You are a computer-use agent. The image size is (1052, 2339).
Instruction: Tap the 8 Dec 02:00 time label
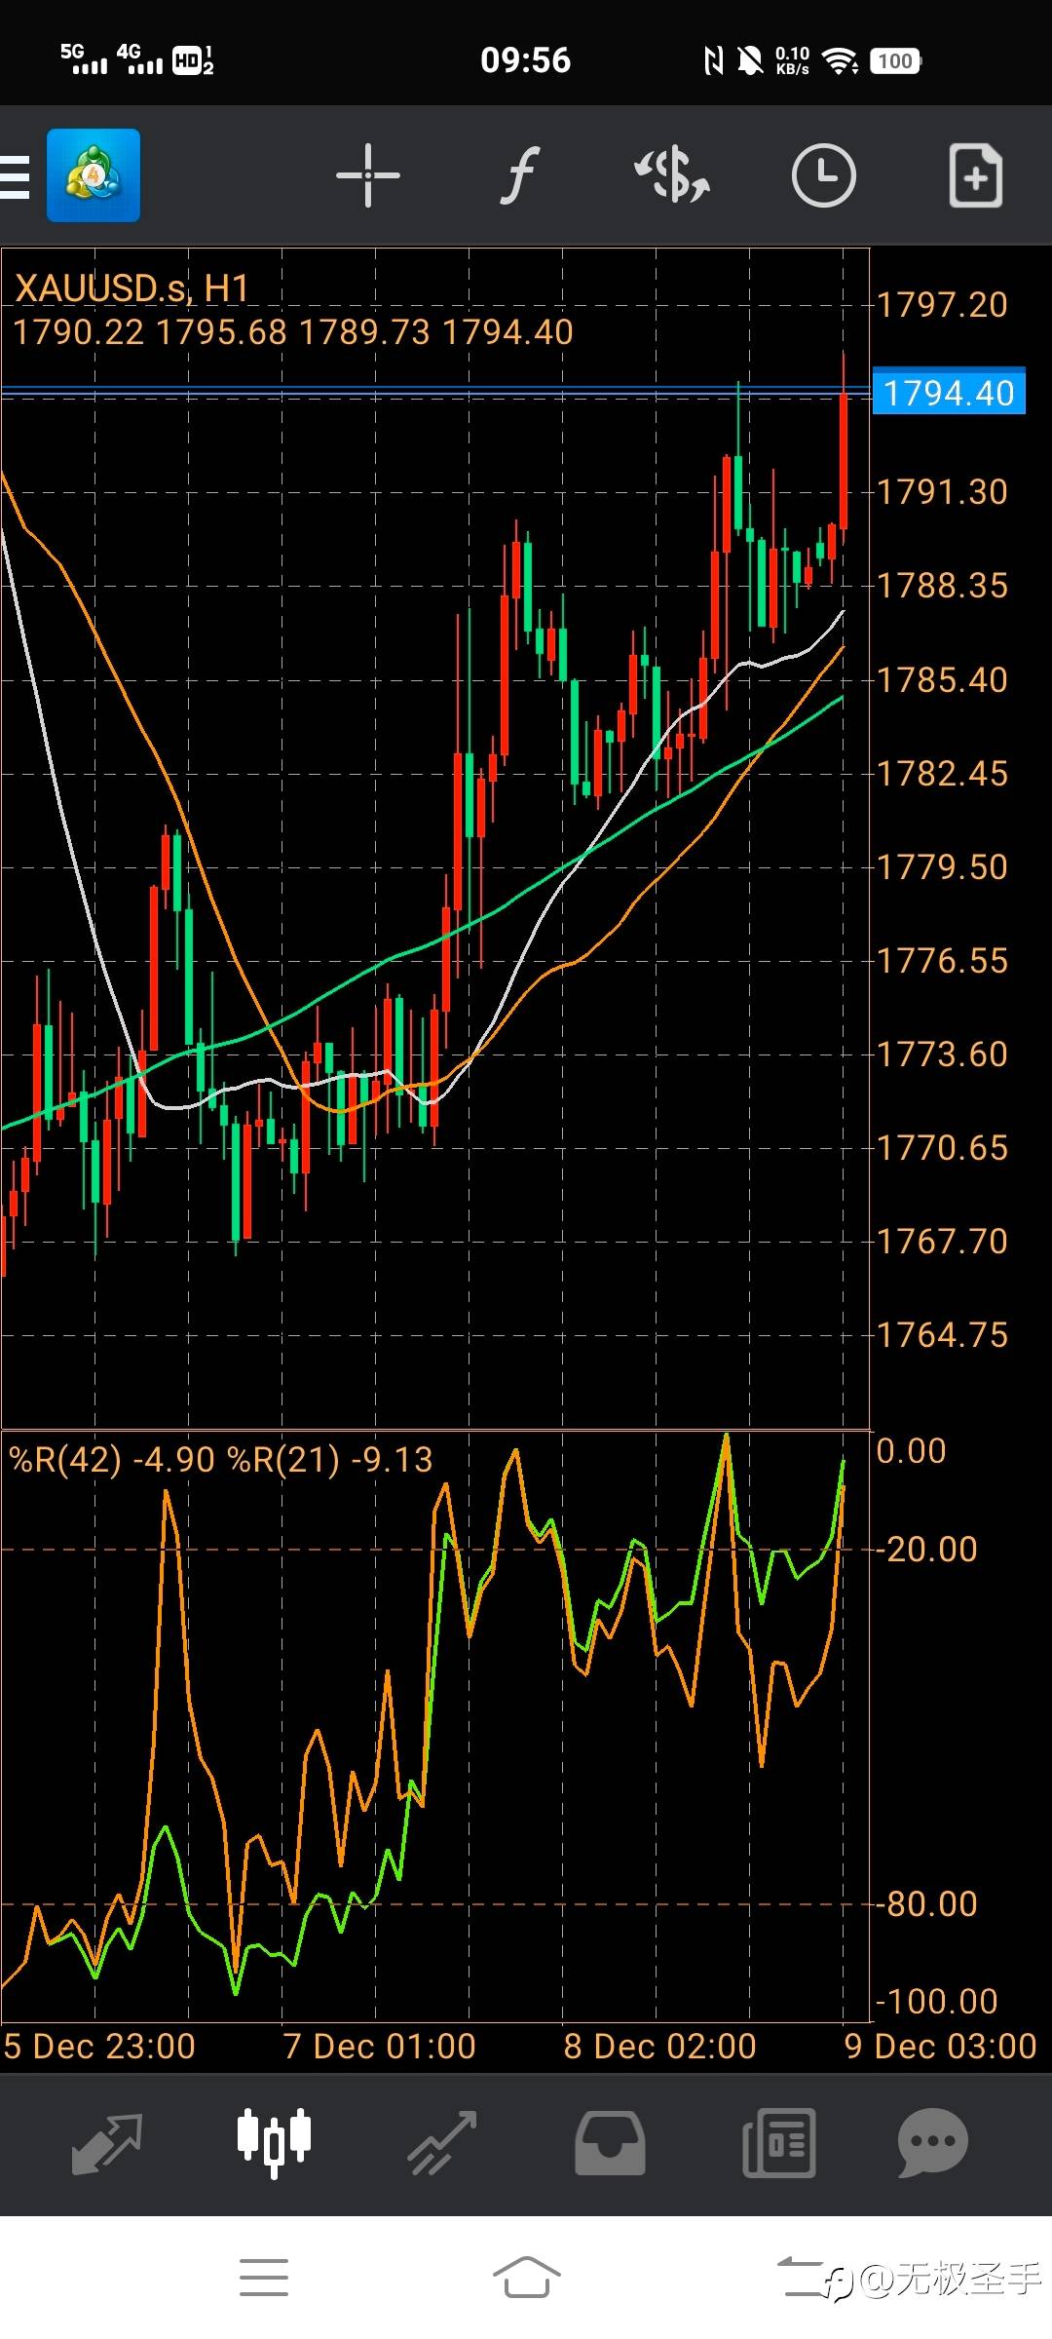(x=660, y=2047)
